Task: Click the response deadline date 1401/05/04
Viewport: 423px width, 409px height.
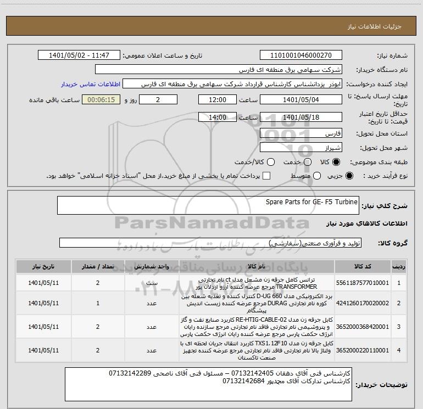Action: pos(301,99)
